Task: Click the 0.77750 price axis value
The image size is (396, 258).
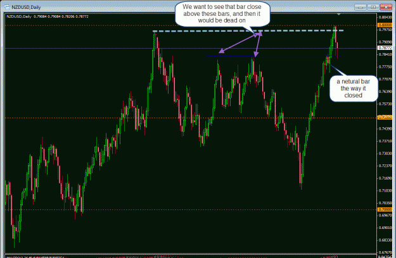Action: click(x=385, y=67)
